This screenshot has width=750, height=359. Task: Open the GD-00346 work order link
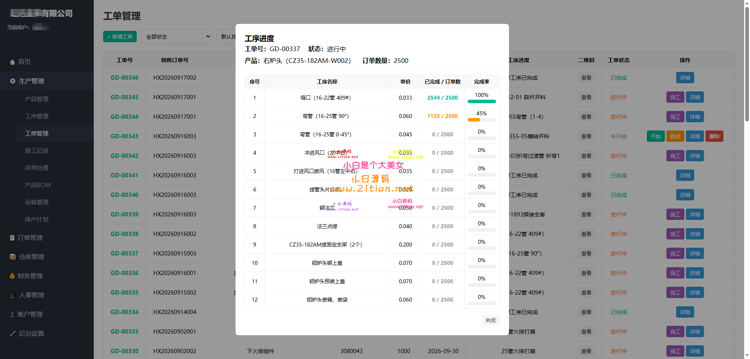125,78
